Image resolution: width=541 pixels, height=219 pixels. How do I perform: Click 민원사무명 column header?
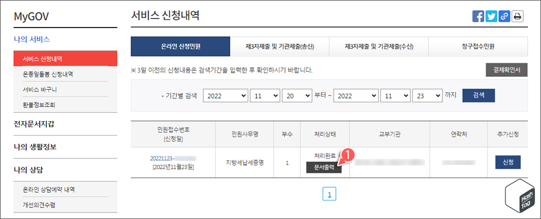point(244,134)
